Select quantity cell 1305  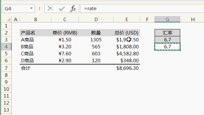point(96,39)
